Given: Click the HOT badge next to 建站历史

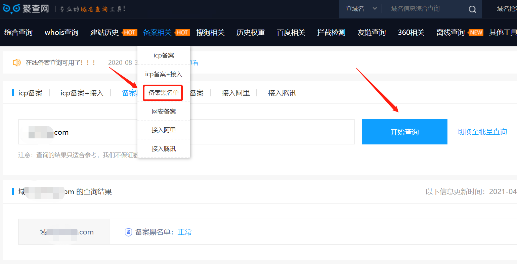Looking at the screenshot, I should (129, 33).
